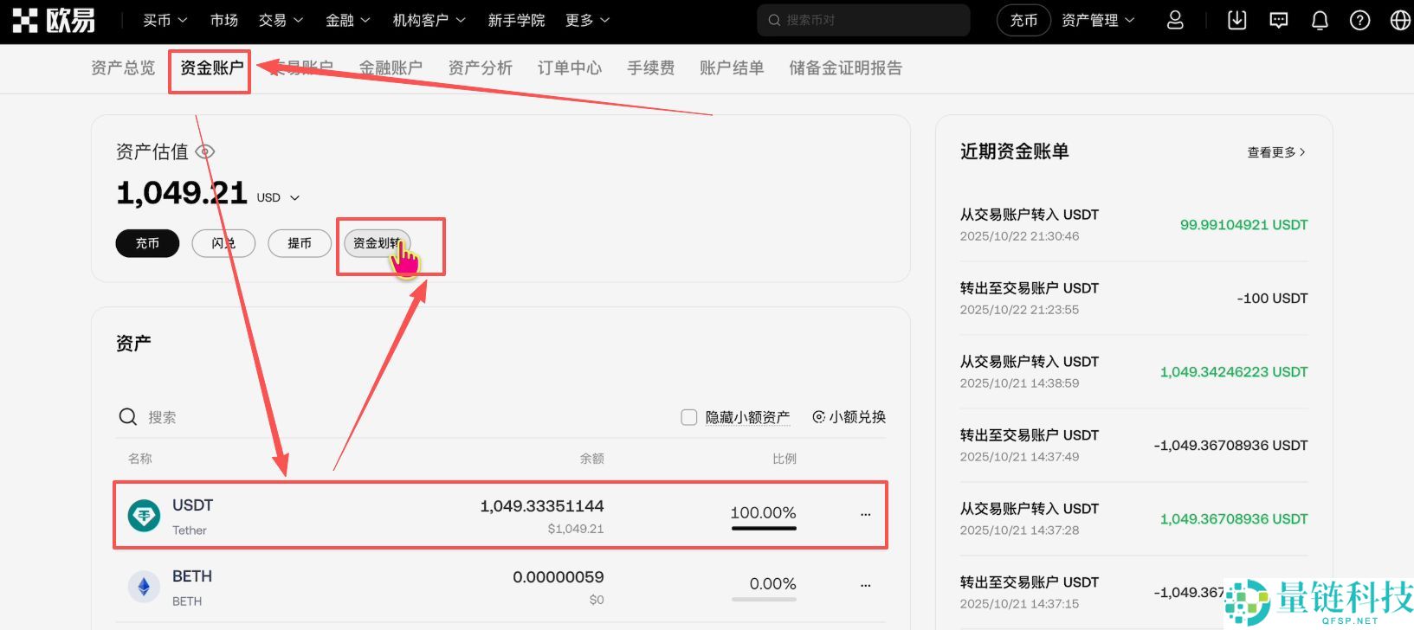The width and height of the screenshot is (1414, 630).
Task: Click the USDT Tether coin icon
Action: coord(144,516)
